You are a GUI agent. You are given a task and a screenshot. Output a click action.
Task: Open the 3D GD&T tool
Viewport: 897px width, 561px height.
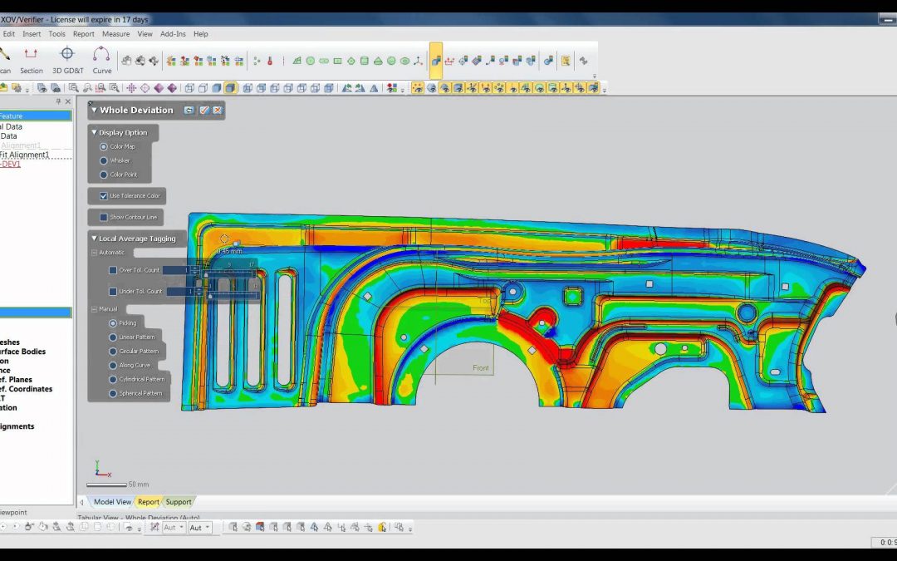(67, 60)
